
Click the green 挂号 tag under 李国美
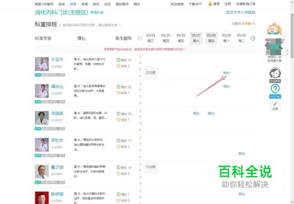tap(38, 129)
